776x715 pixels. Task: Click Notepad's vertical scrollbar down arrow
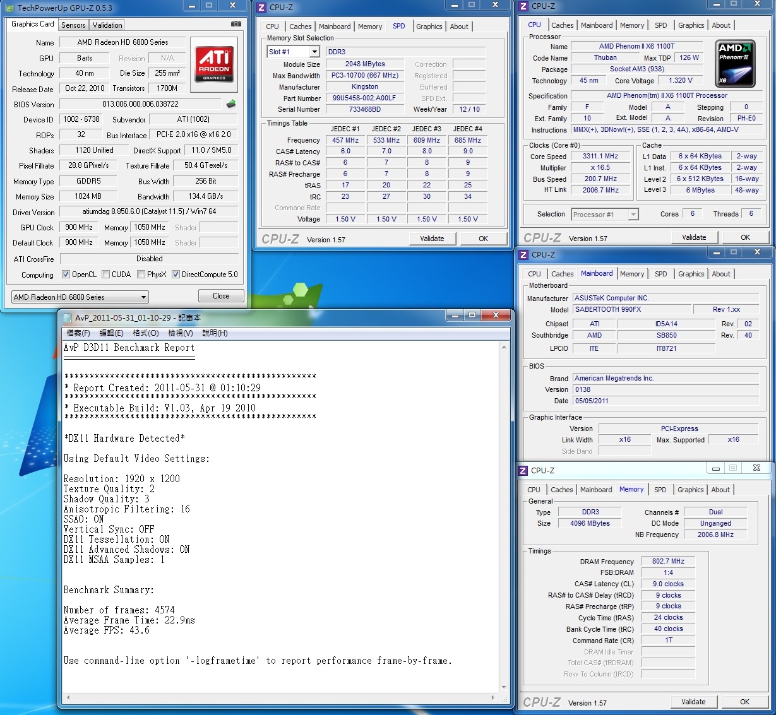[504, 687]
